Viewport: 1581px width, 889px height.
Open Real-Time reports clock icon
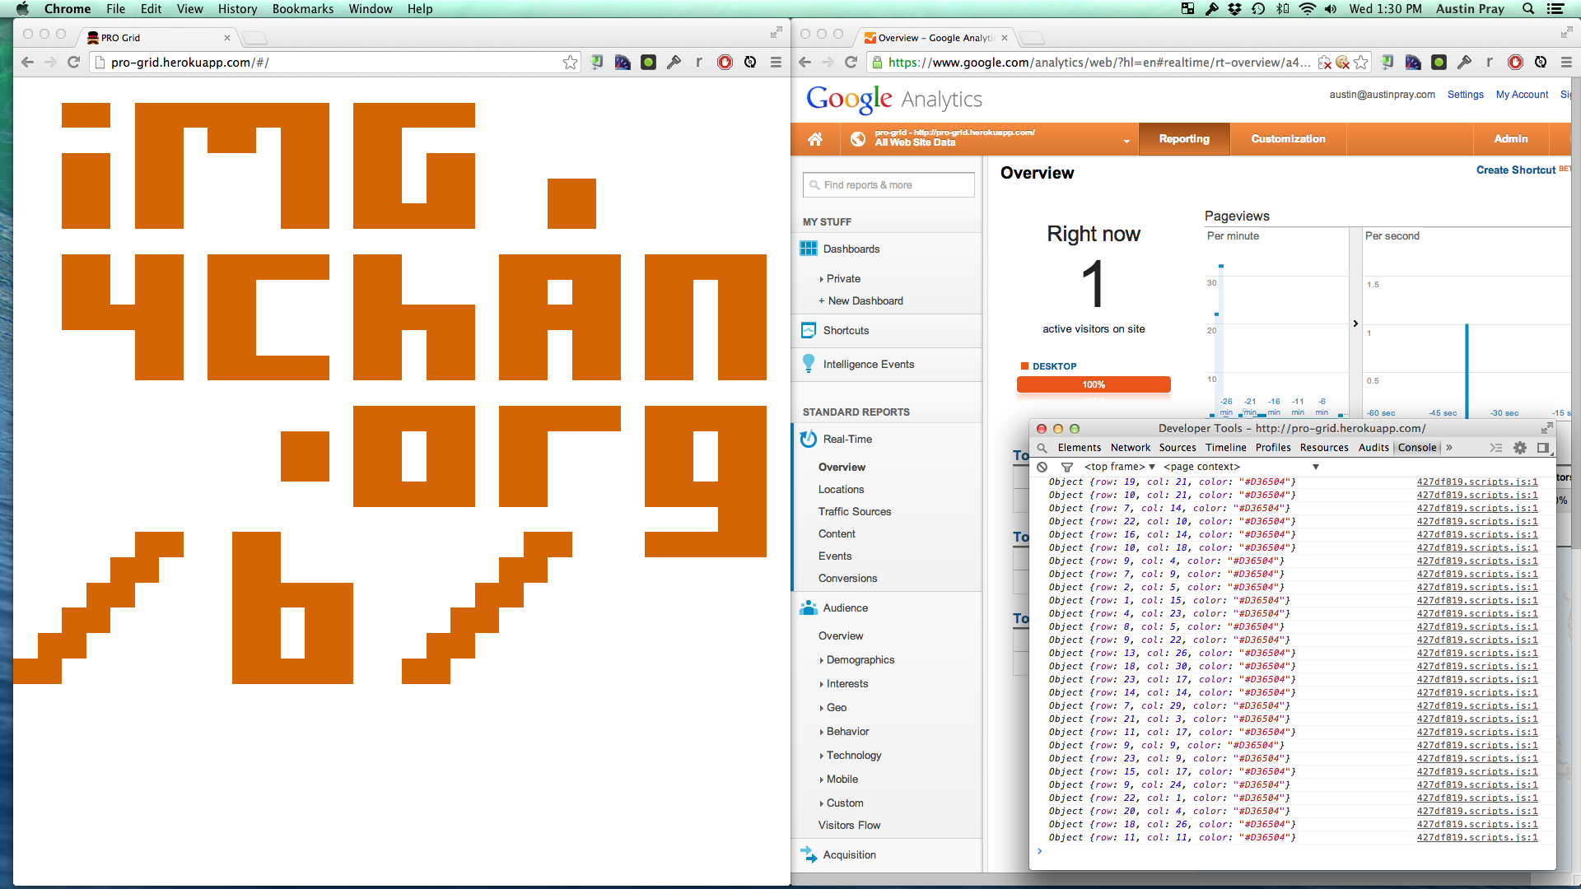coord(809,439)
